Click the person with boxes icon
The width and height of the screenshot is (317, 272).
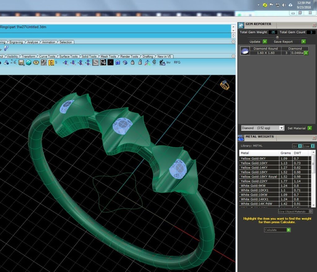tap(162, 62)
